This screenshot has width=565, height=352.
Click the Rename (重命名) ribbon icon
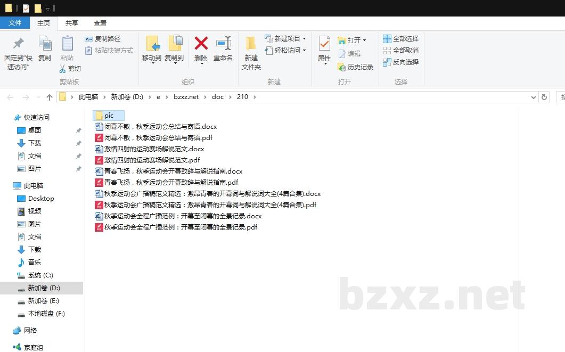point(223,44)
